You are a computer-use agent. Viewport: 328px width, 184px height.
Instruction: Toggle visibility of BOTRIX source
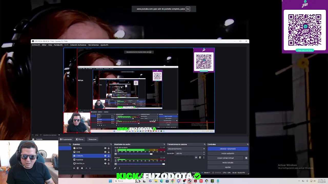pos(105,148)
